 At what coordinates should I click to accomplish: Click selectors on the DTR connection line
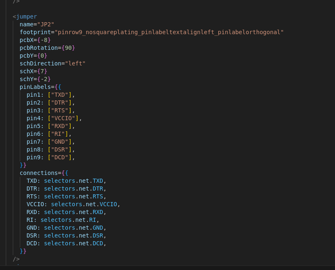click(x=59, y=189)
